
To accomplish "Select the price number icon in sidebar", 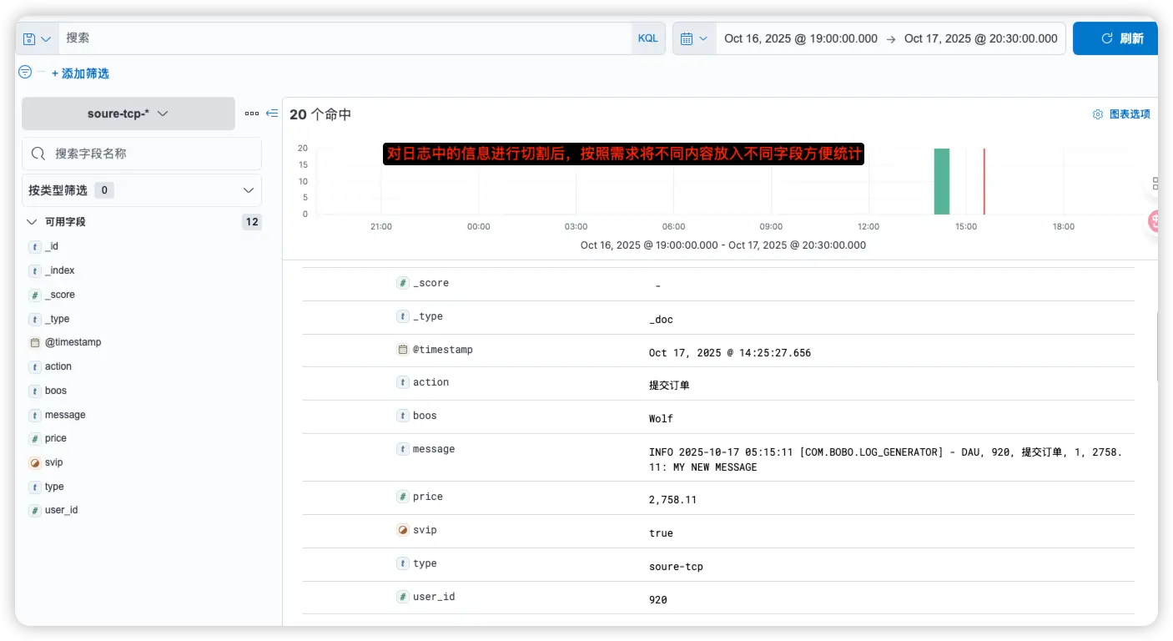I will point(35,439).
